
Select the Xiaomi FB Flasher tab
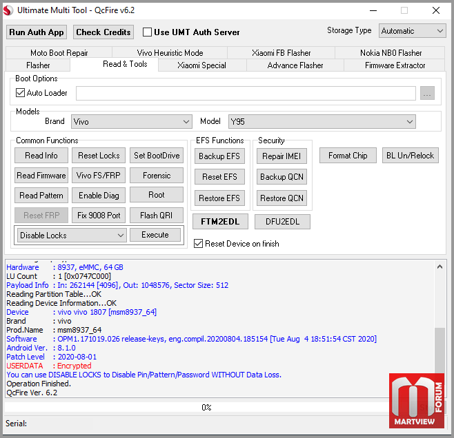(281, 53)
